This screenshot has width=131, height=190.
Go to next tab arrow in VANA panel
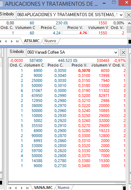tap(22, 188)
